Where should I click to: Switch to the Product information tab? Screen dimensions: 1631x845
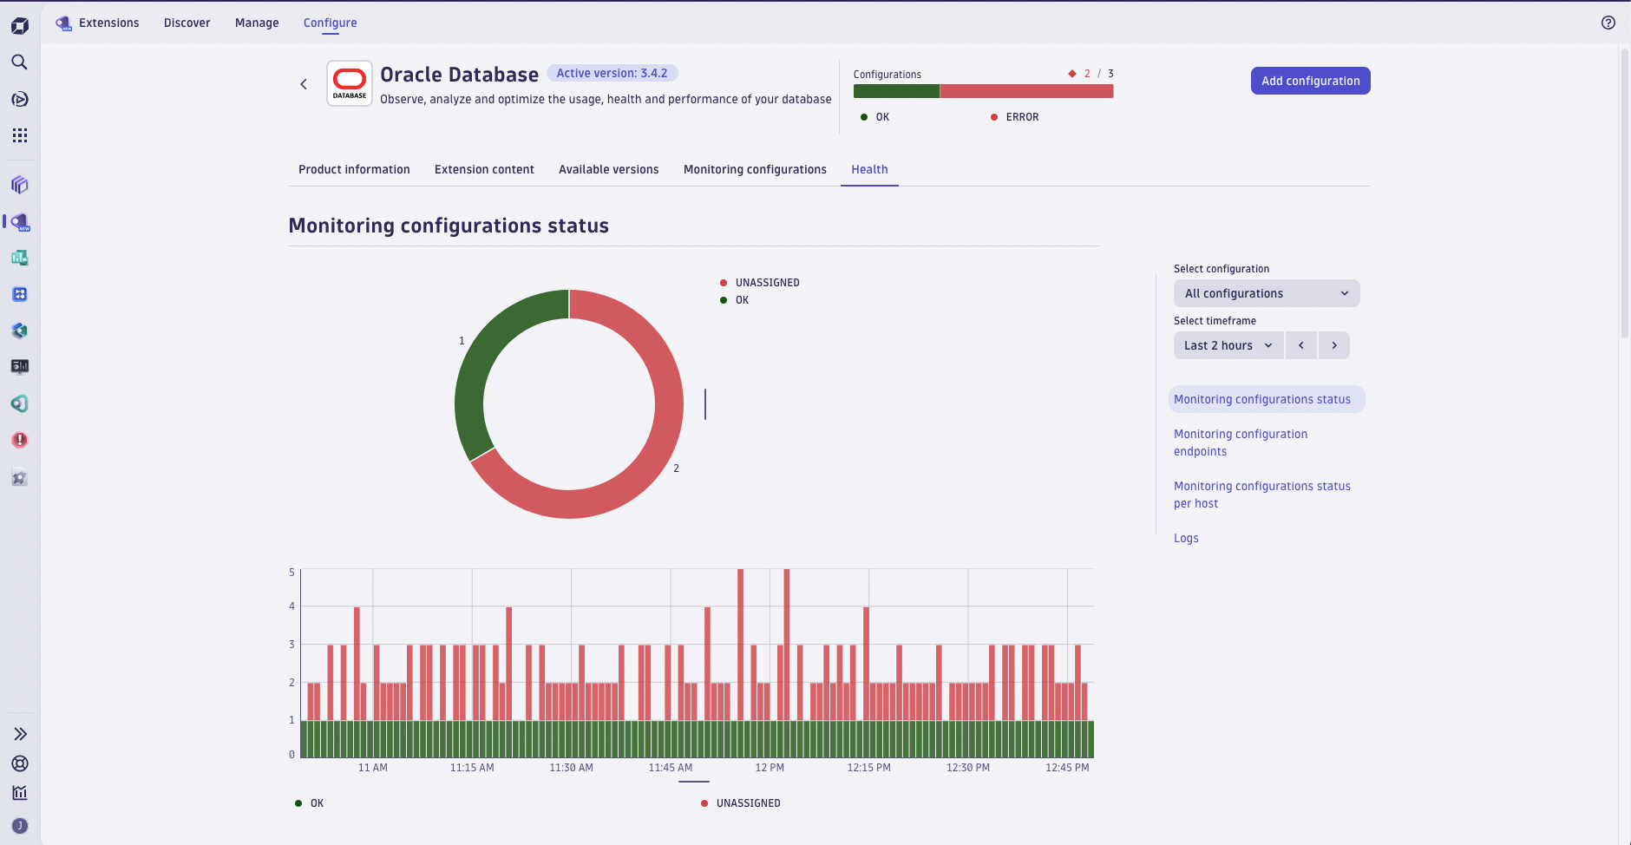pyautogui.click(x=354, y=169)
